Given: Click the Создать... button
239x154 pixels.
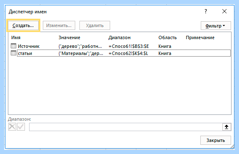Looking at the screenshot, I should pyautogui.click(x=23, y=25).
